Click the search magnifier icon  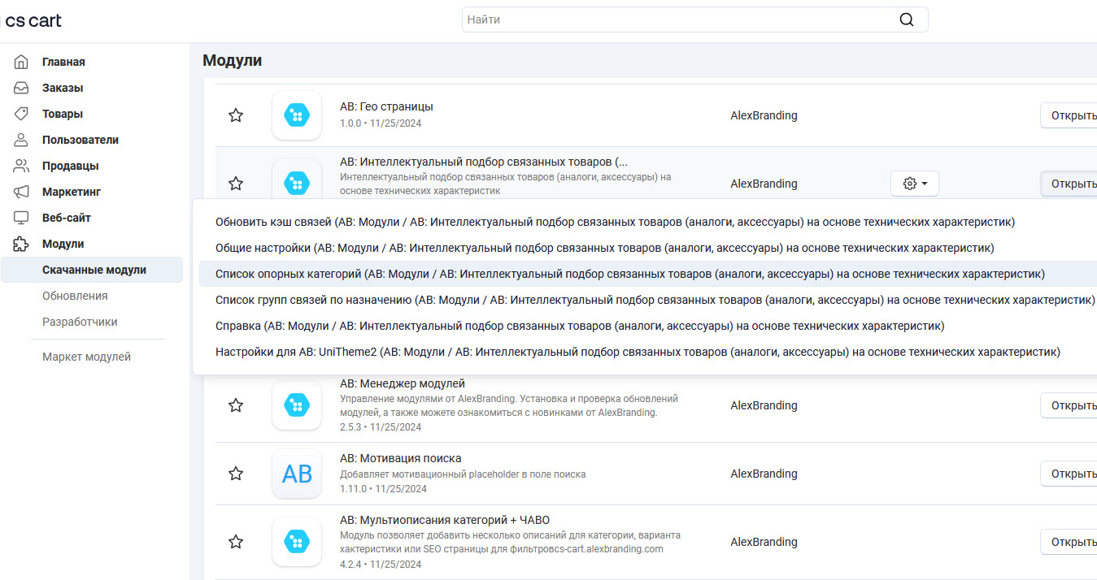click(x=907, y=20)
